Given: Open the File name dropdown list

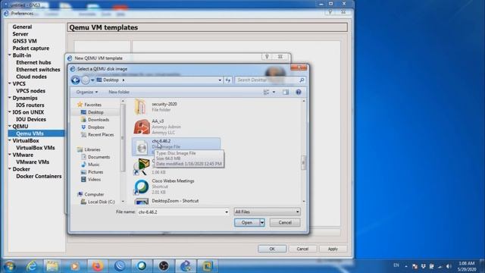Looking at the screenshot, I should [x=227, y=212].
